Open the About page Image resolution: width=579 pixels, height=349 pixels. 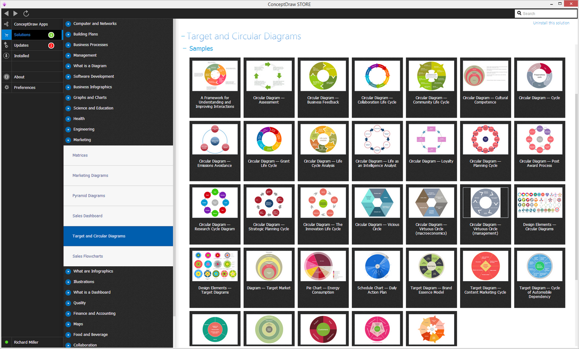[x=32, y=77]
